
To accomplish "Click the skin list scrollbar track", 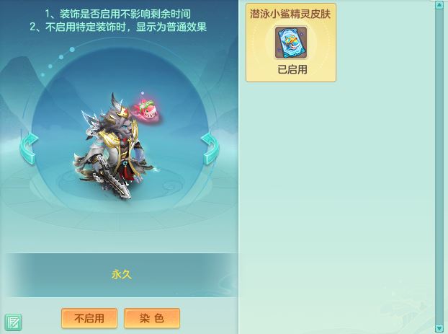I will (x=439, y=167).
